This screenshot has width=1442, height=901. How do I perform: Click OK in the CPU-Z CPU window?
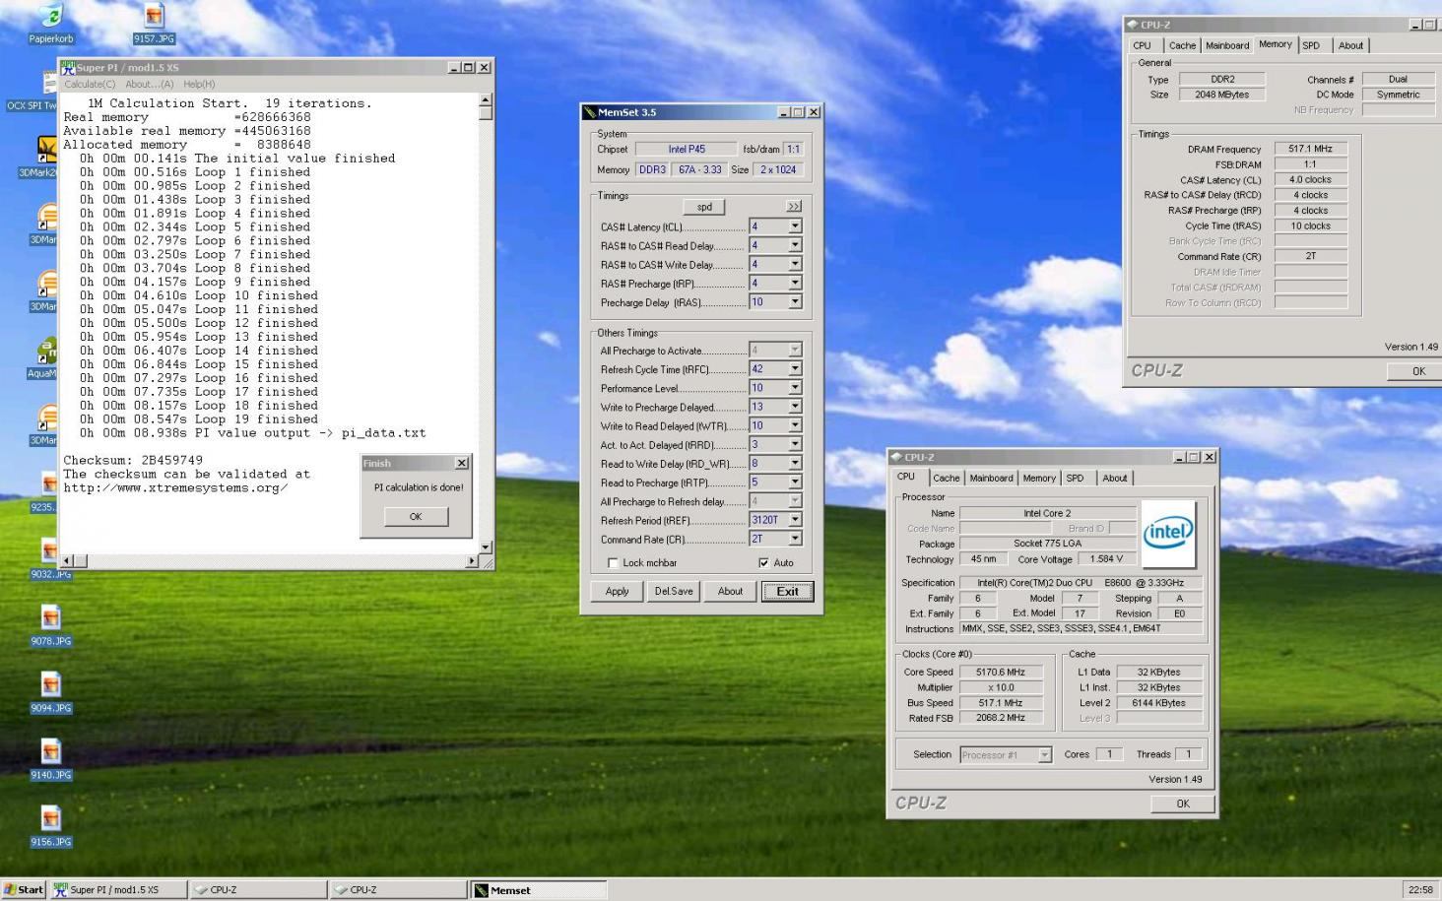(x=1182, y=804)
